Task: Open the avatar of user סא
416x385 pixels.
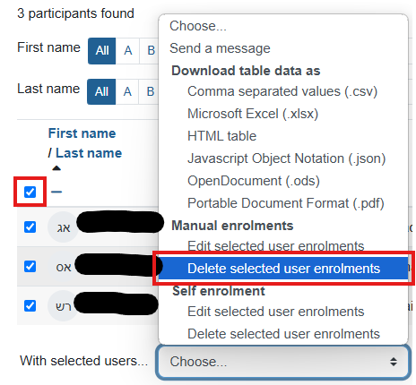Action: (x=63, y=267)
